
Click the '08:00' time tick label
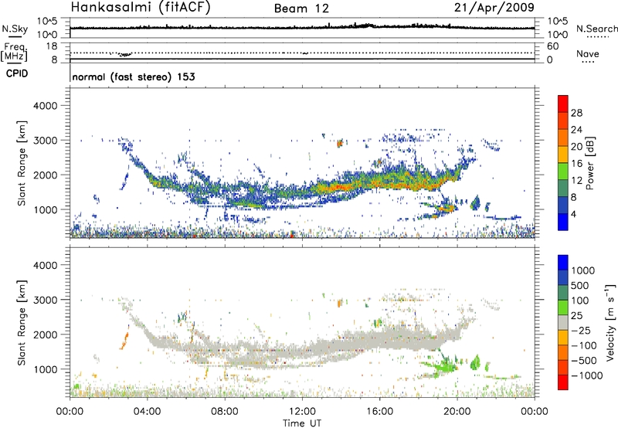pyautogui.click(x=225, y=412)
